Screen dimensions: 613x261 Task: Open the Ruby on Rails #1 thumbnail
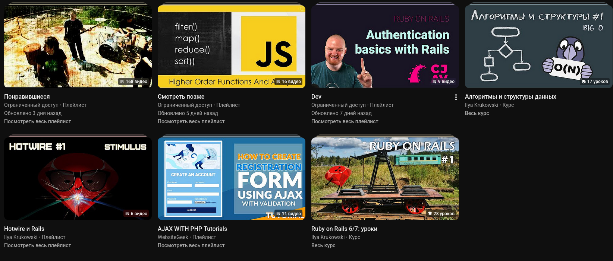(x=385, y=179)
